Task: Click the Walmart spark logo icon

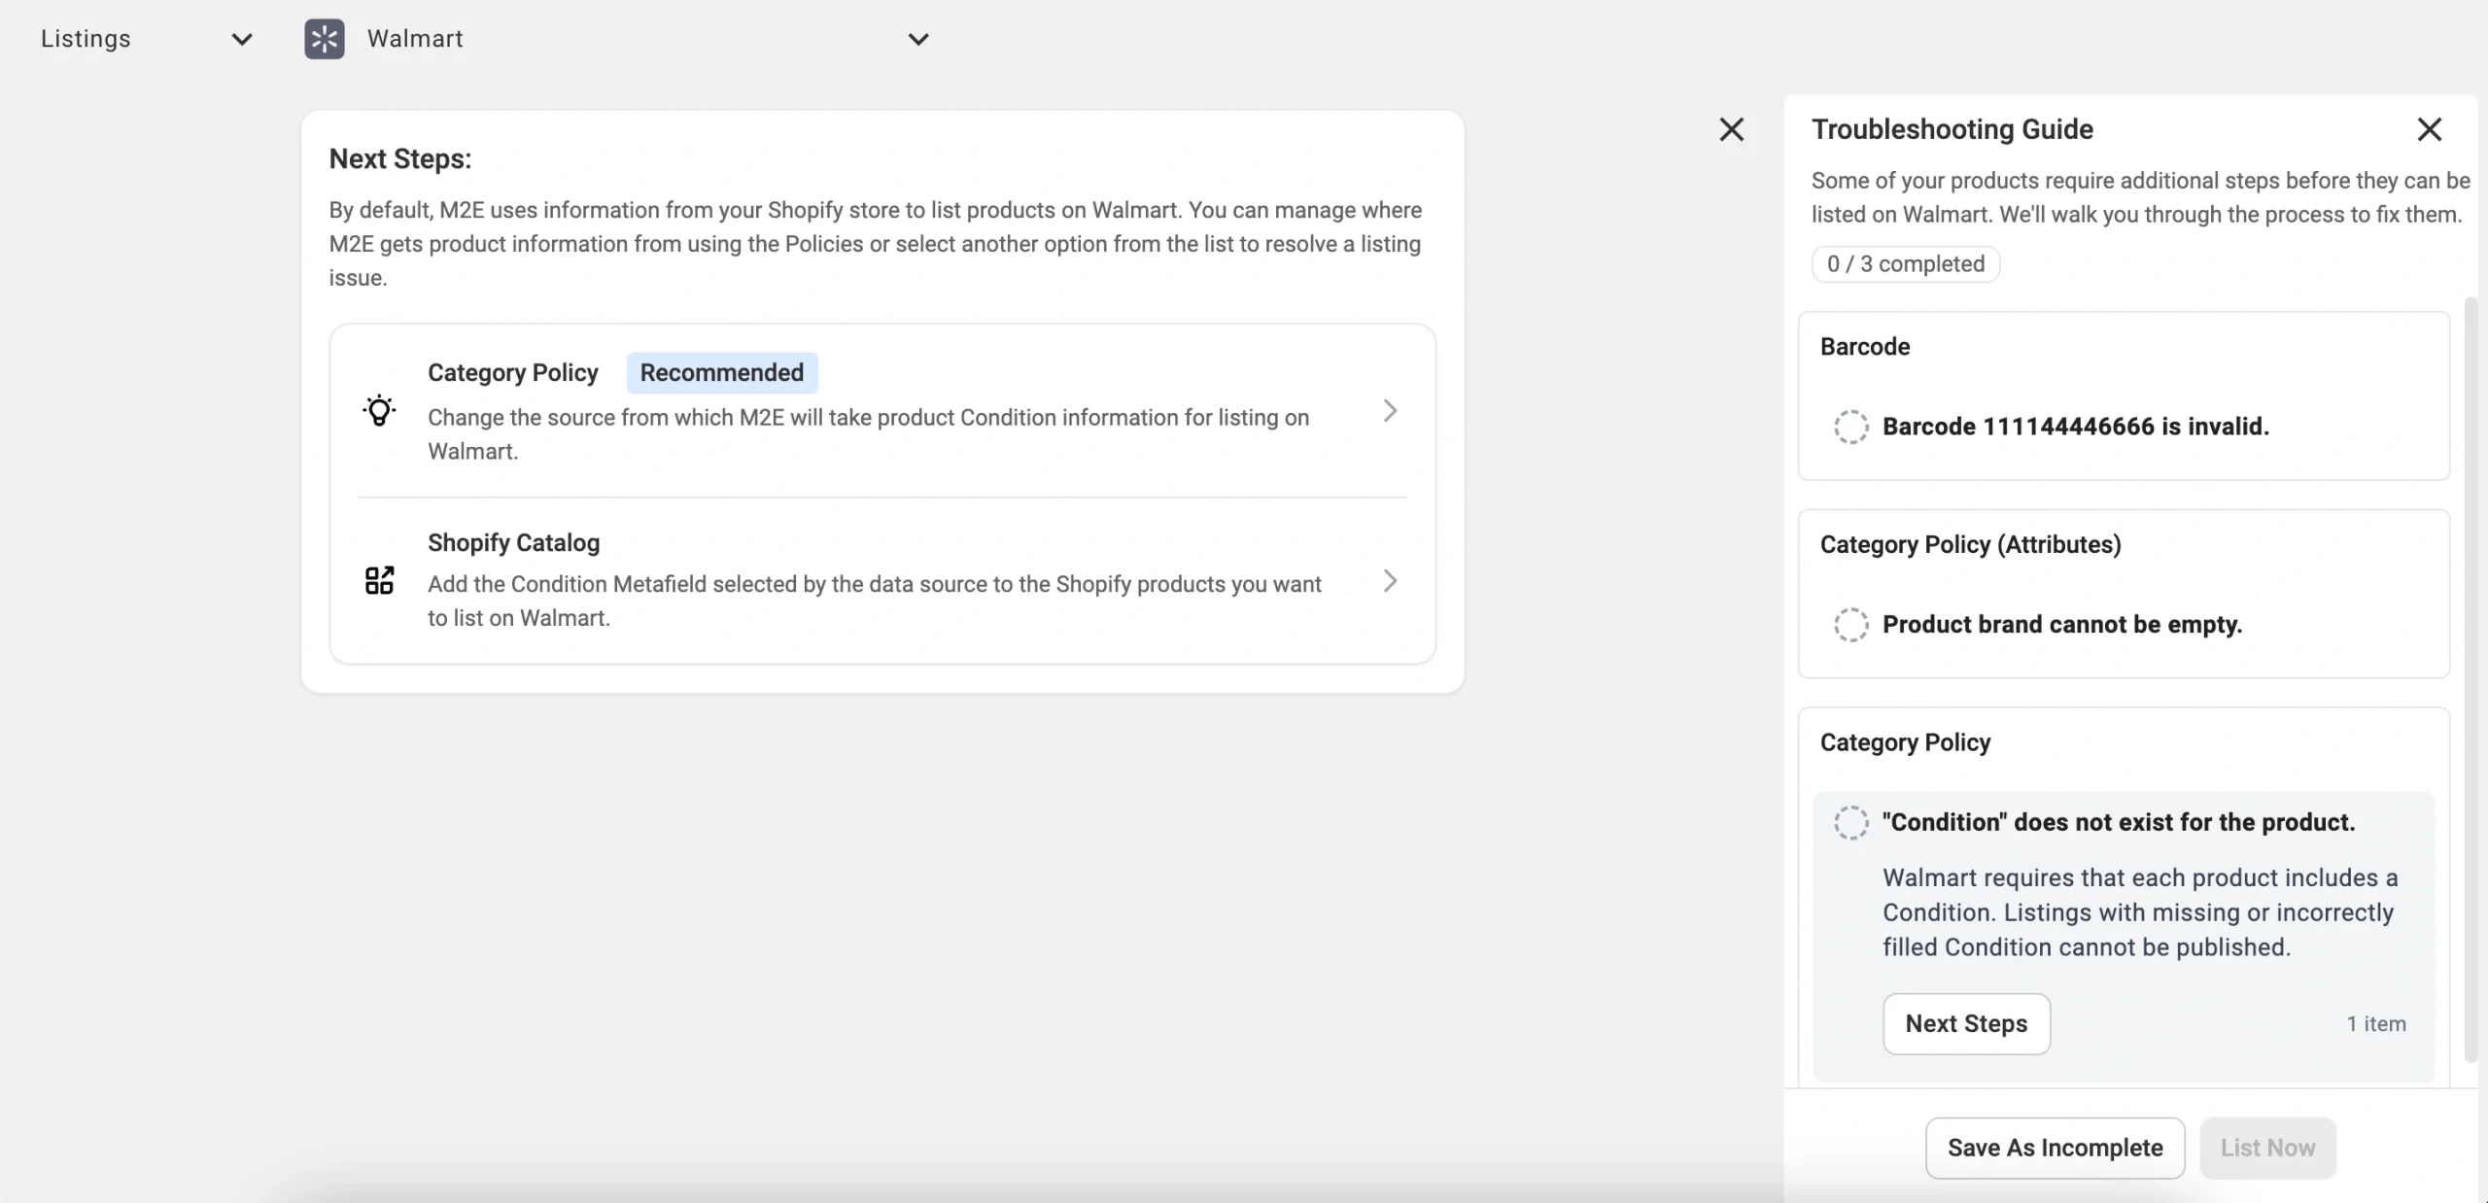Action: [x=324, y=39]
